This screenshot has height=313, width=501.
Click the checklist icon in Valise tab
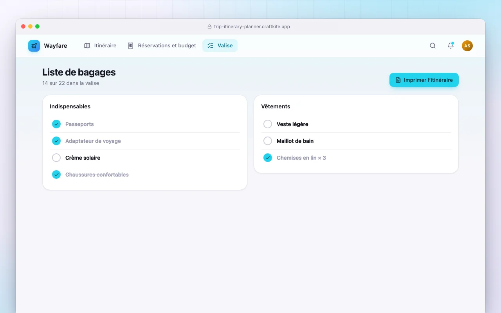[x=211, y=46]
